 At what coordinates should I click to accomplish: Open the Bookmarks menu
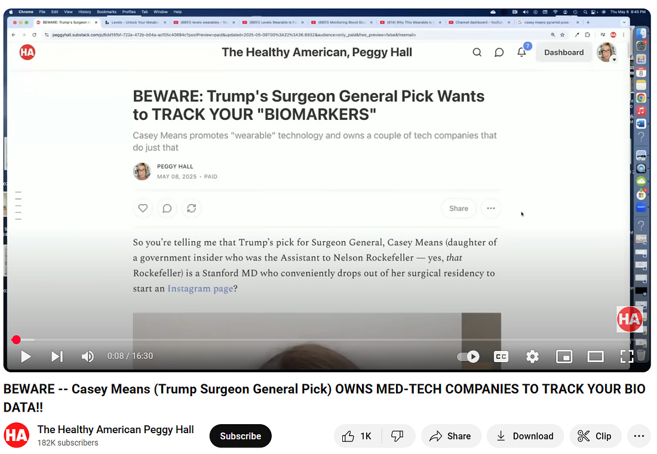pos(106,12)
